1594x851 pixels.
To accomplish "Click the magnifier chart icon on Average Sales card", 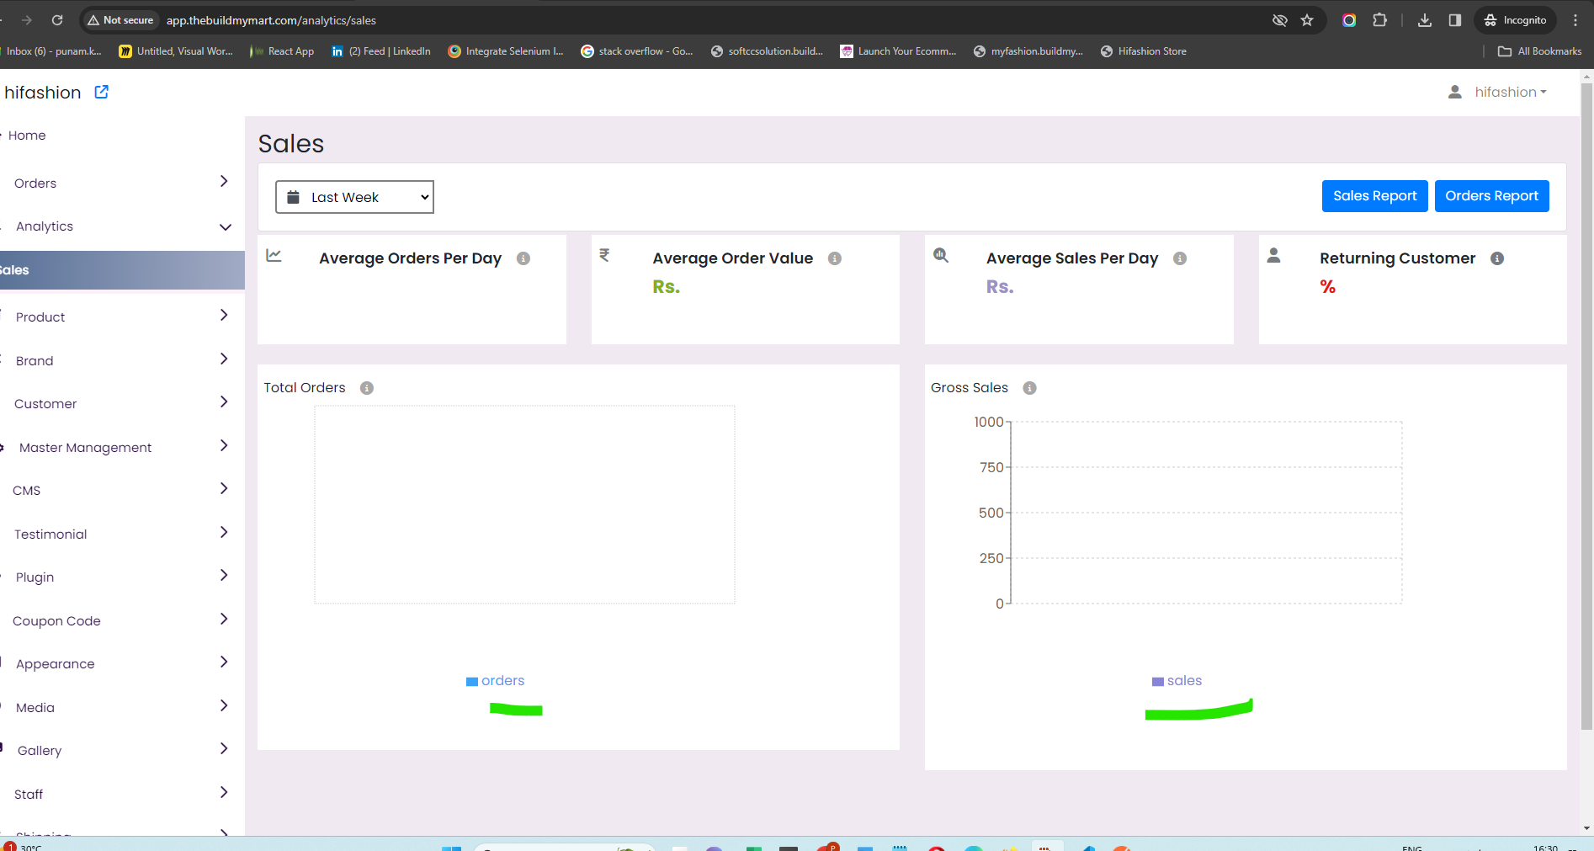I will click(941, 255).
